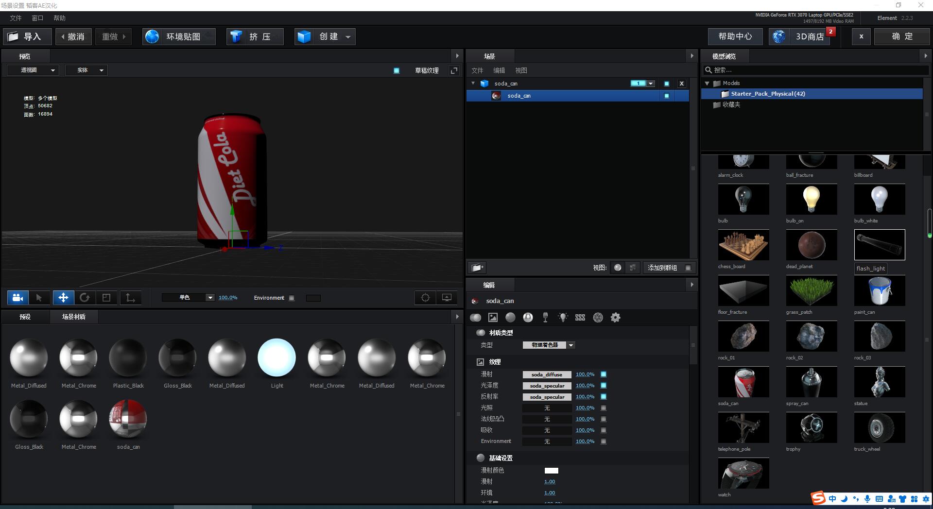This screenshot has height=509, width=933.
Task: Open the 透视图 view dropdown
Action: tap(33, 70)
